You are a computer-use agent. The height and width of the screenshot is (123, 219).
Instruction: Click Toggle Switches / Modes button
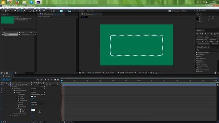click(x=38, y=122)
